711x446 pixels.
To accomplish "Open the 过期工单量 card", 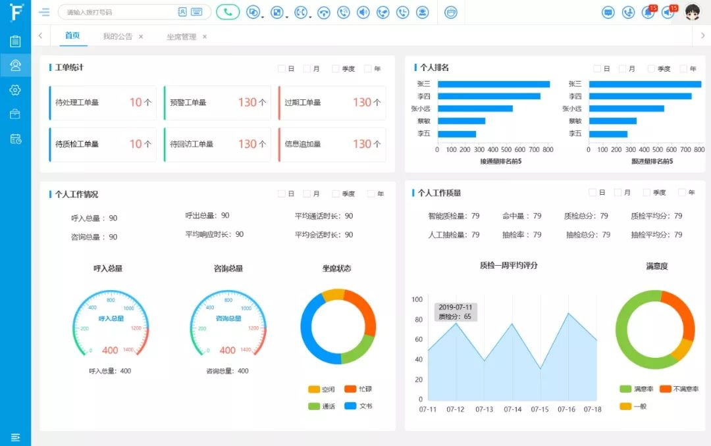I will [332, 103].
